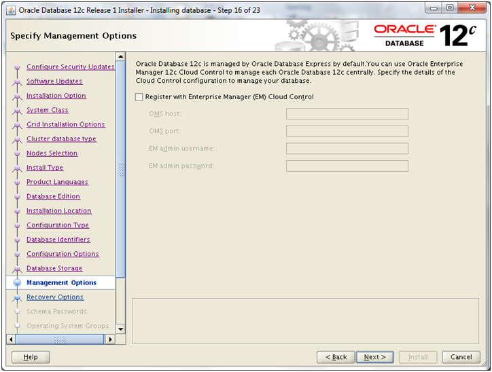
Task: Click the Help button
Action: (31, 357)
